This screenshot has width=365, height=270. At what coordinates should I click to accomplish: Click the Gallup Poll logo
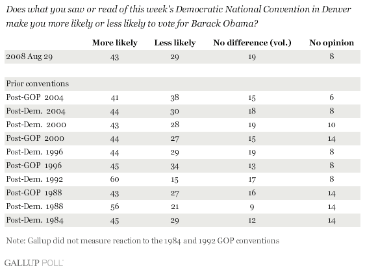(x=34, y=263)
